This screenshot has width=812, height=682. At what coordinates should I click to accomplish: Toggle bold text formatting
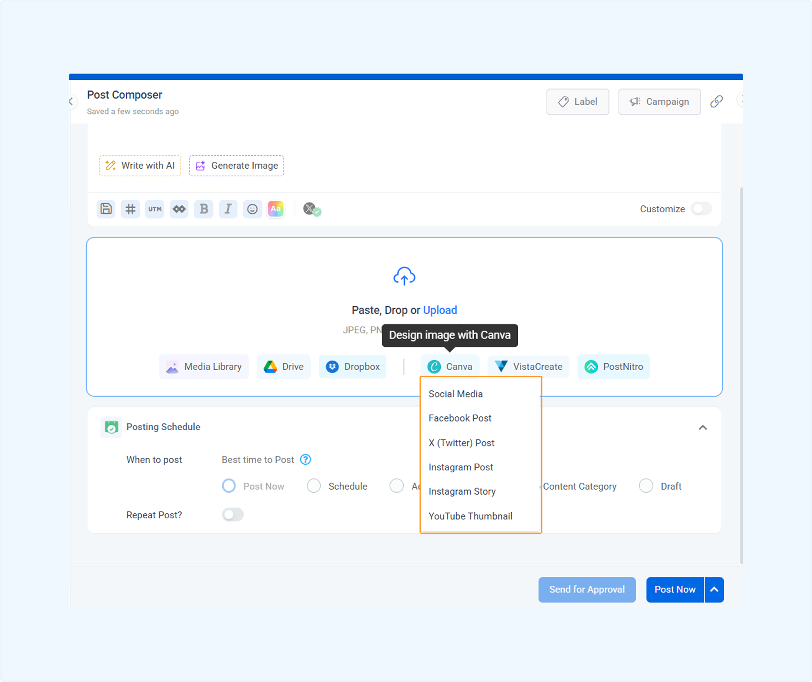[x=204, y=209]
